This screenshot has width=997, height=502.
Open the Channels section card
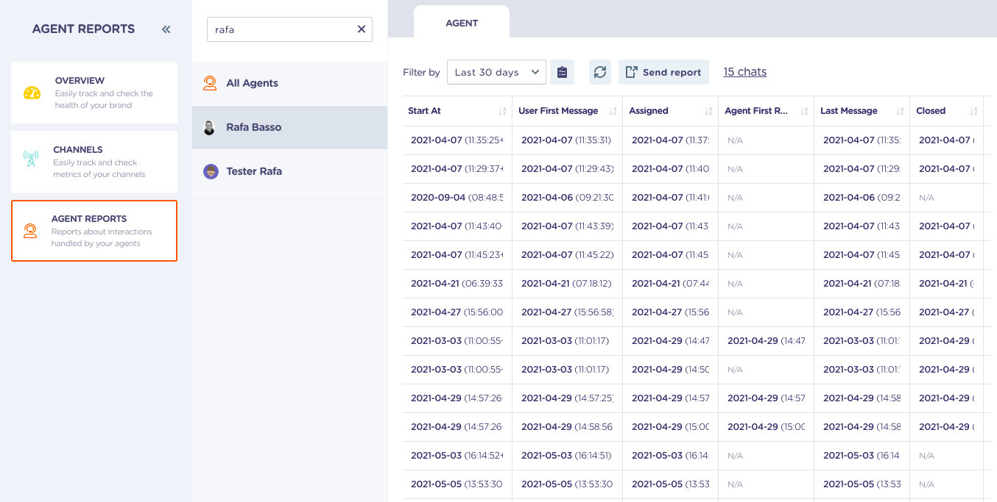[94, 162]
